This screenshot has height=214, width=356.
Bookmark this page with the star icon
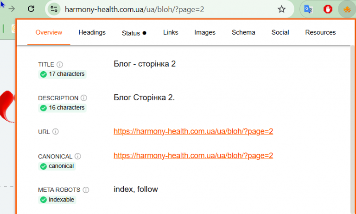coord(281,9)
